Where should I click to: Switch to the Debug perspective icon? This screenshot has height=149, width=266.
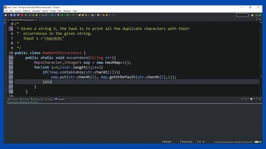tap(260, 15)
